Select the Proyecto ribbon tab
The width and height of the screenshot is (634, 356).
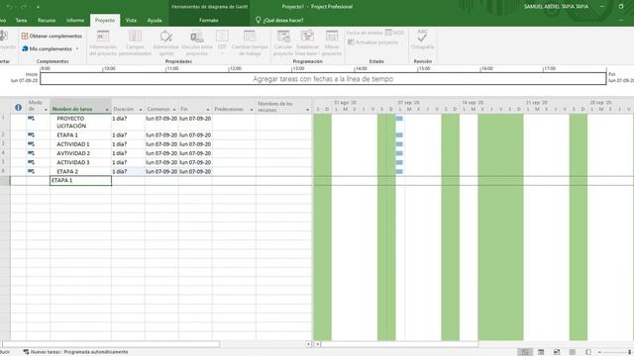(x=105, y=20)
